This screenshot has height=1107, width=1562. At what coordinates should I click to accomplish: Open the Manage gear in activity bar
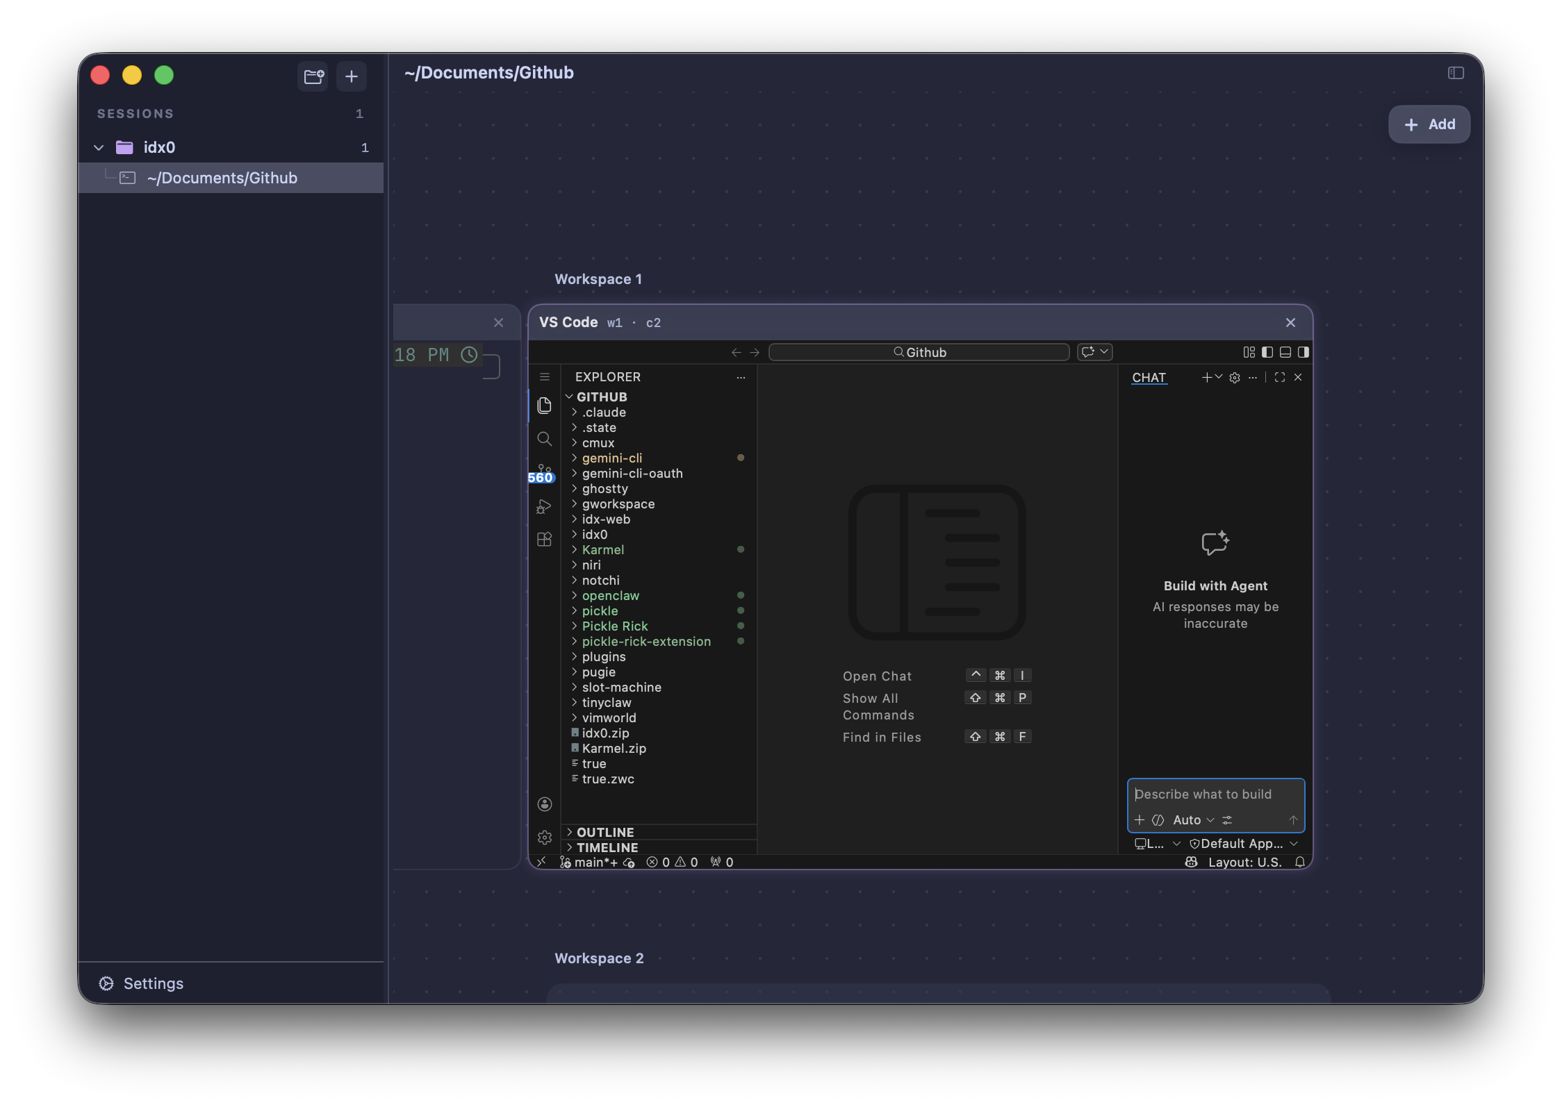pos(545,838)
